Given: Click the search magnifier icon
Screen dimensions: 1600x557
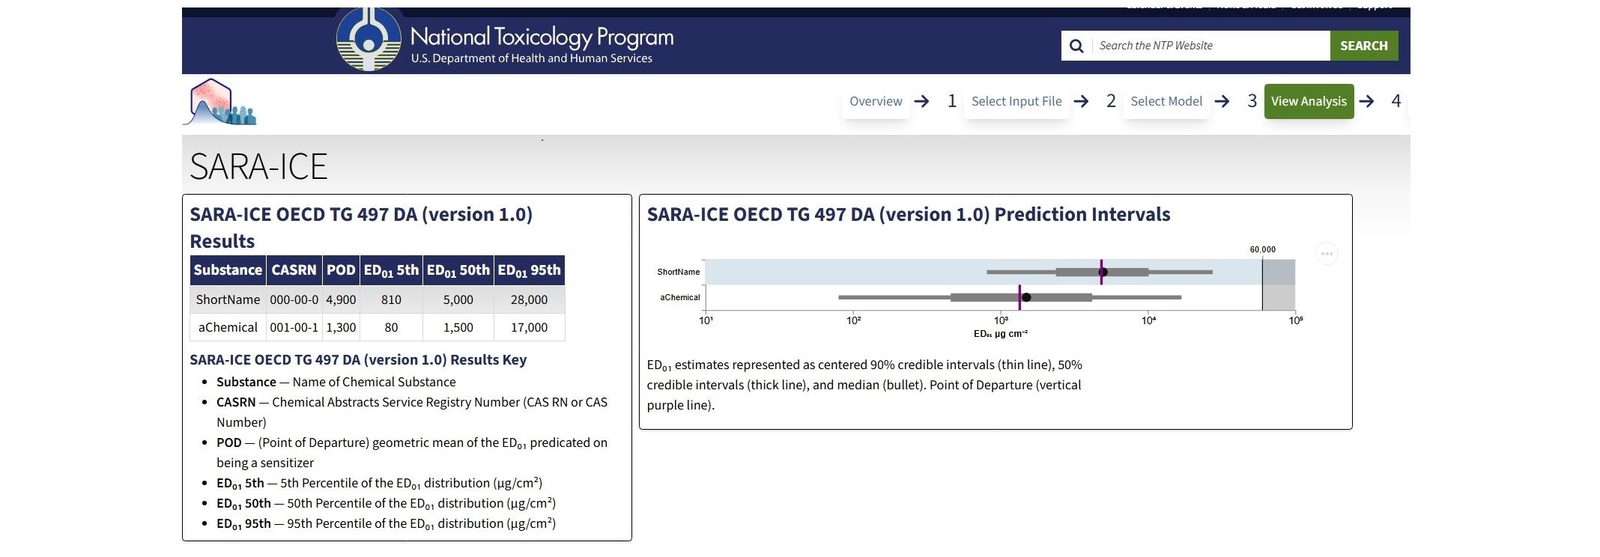Looking at the screenshot, I should point(1076,45).
